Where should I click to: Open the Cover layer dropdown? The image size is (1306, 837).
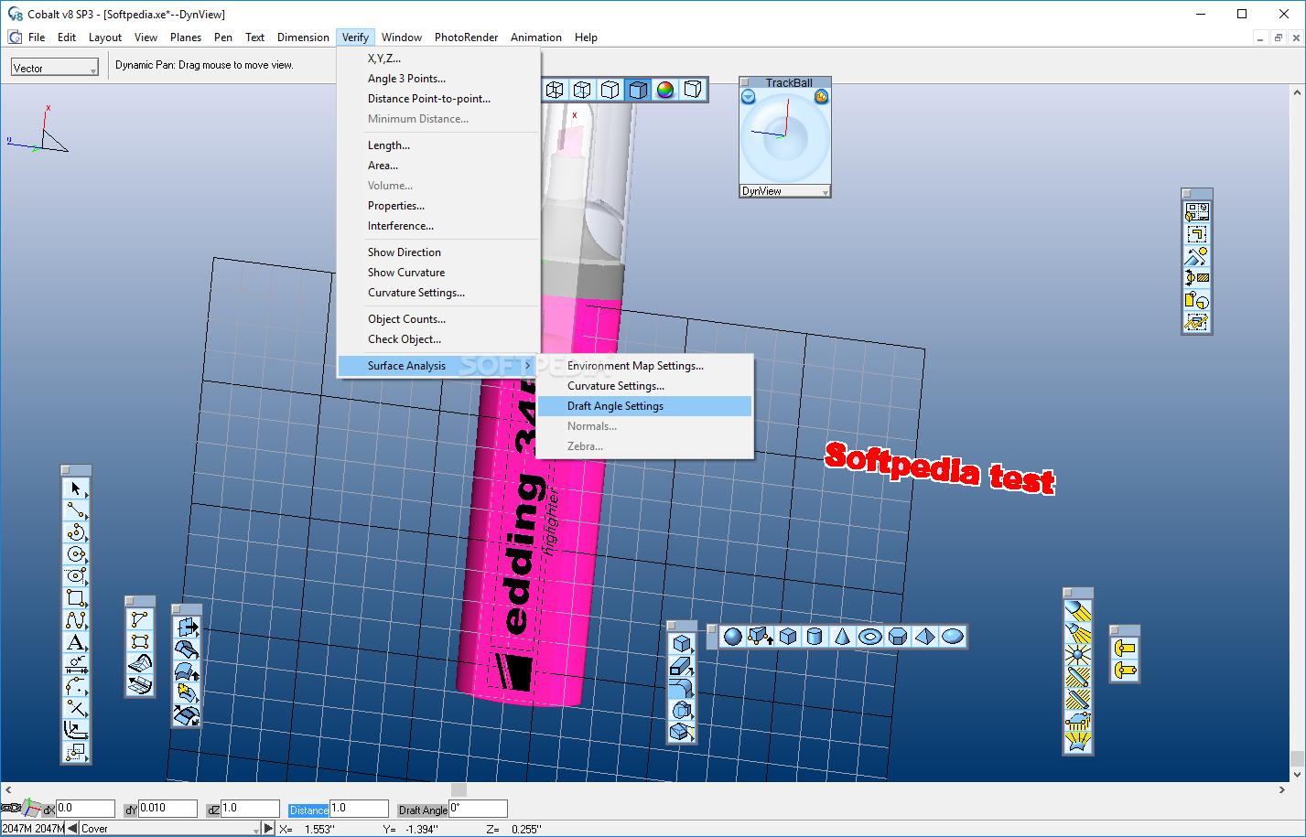pos(170,829)
